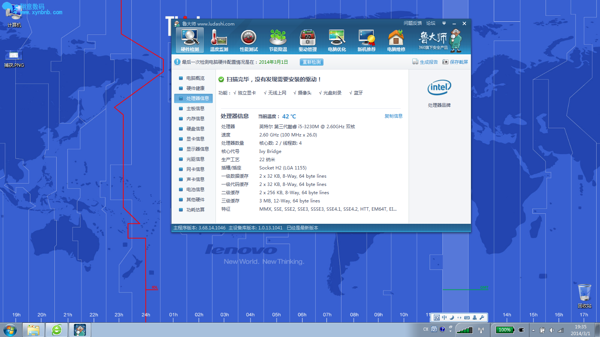This screenshot has height=337, width=600.
Task: Open File Explorer from taskbar
Action: pyautogui.click(x=33, y=330)
